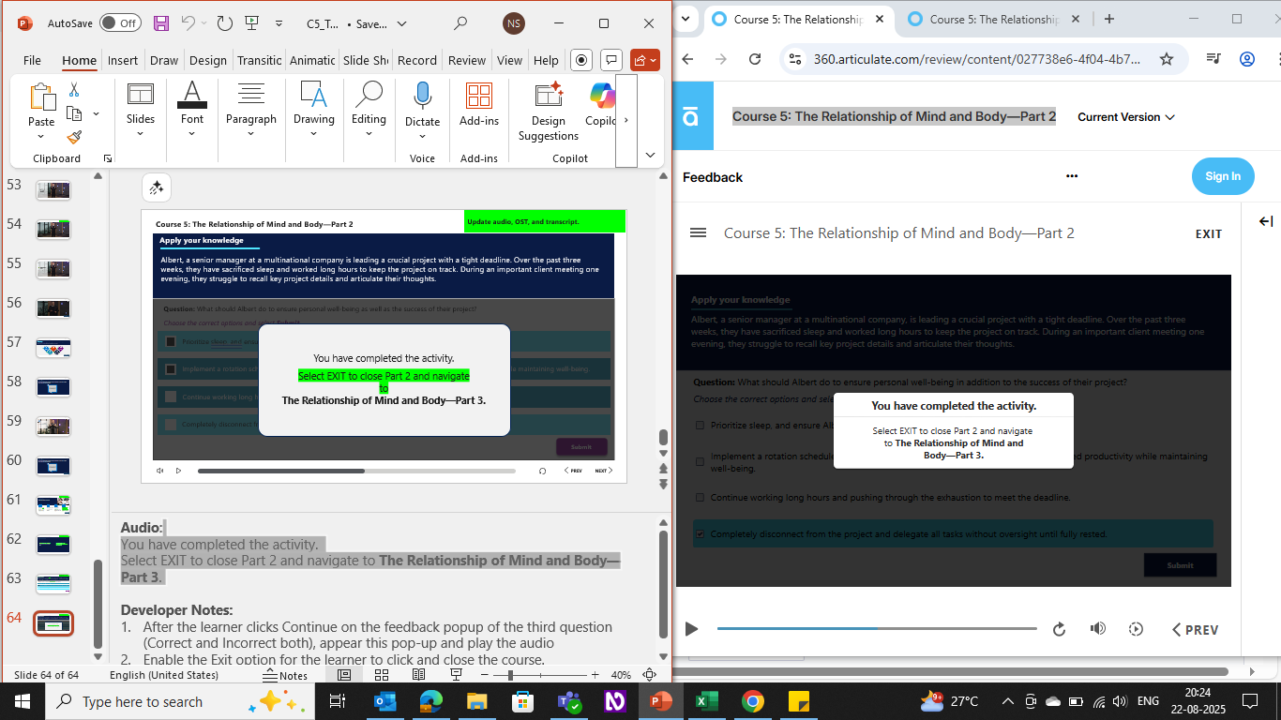This screenshot has height=720, width=1281.
Task: Open the File menu in PowerPoint
Action: tap(32, 60)
